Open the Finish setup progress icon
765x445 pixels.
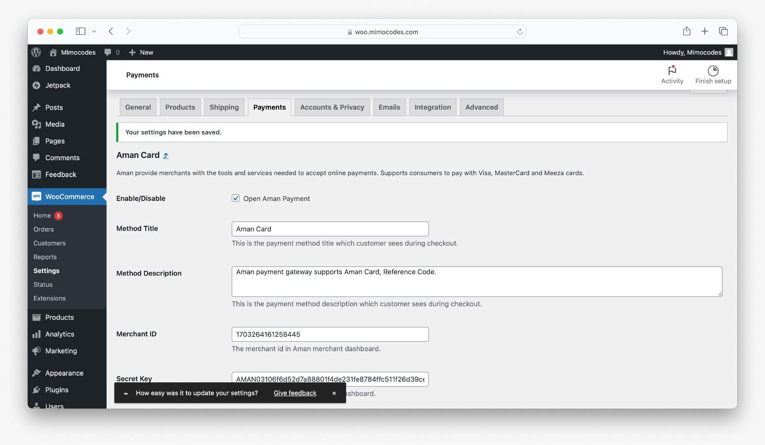tap(713, 71)
